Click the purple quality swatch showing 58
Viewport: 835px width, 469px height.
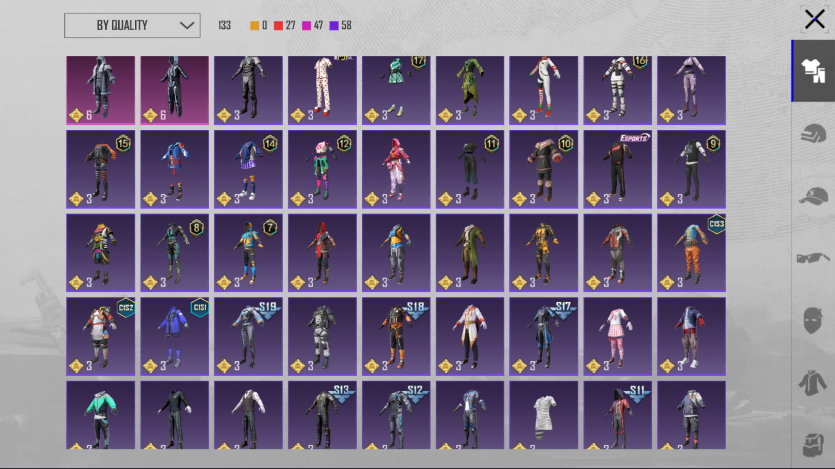point(334,26)
